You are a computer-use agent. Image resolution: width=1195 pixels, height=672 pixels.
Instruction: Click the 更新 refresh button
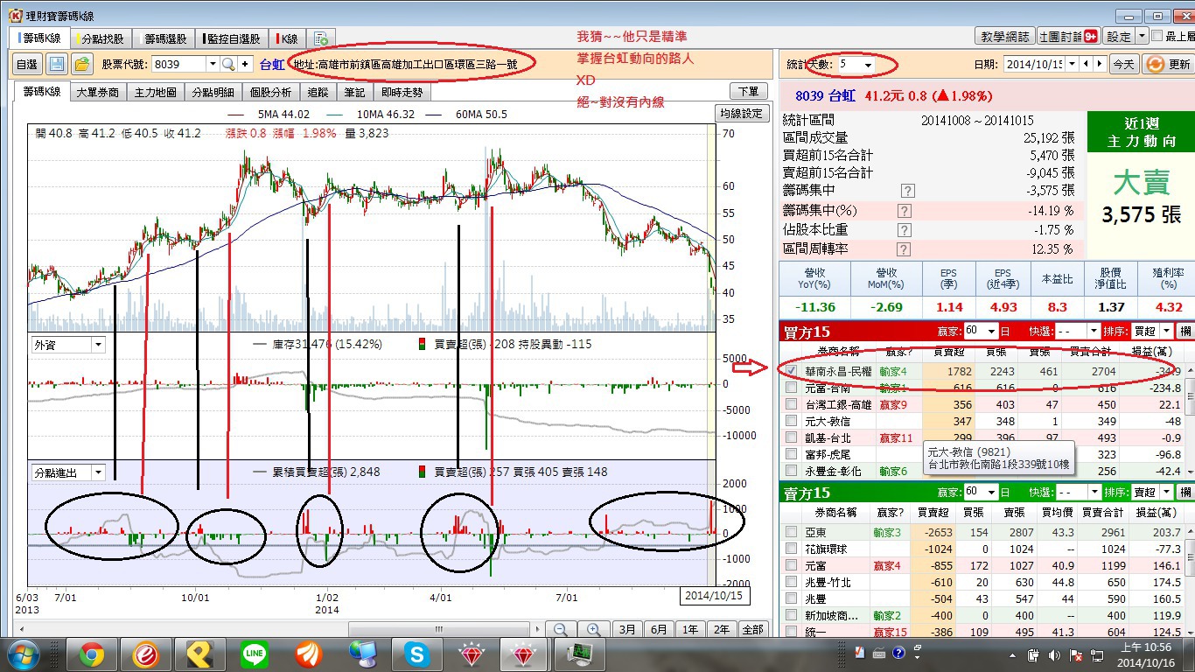[x=1168, y=64]
